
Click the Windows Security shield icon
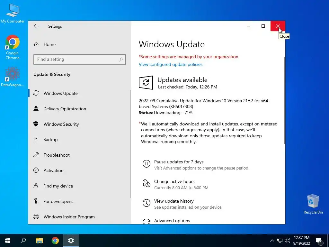pyautogui.click(x=36, y=124)
